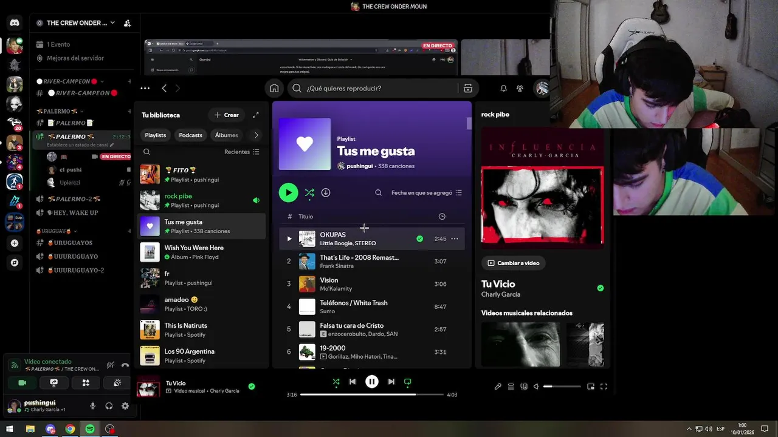Go back with Spotify left arrow
The height and width of the screenshot is (437, 778).
coord(164,88)
